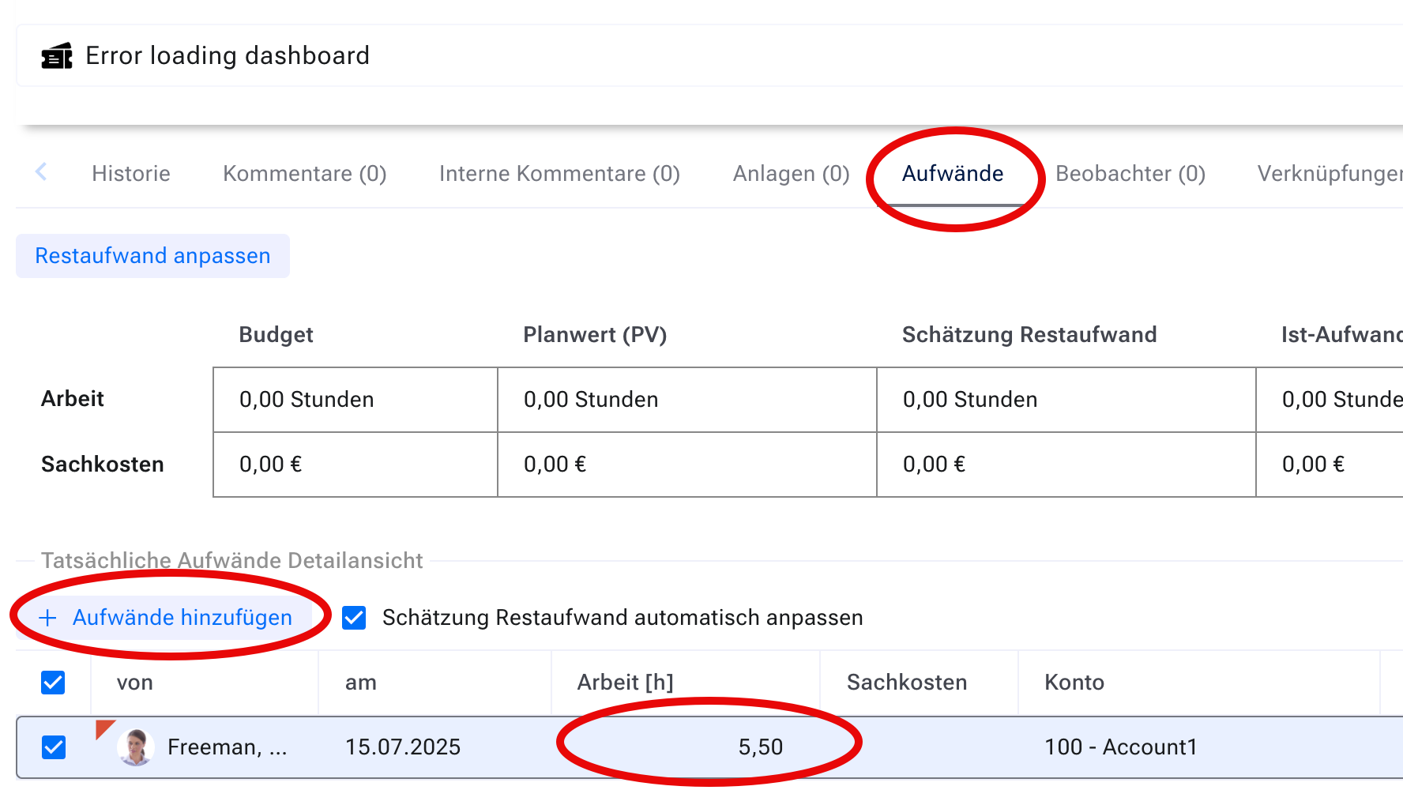Click the '100 - Account1' Konto cell
Viewport: 1403px width, 790px height.
(1120, 747)
